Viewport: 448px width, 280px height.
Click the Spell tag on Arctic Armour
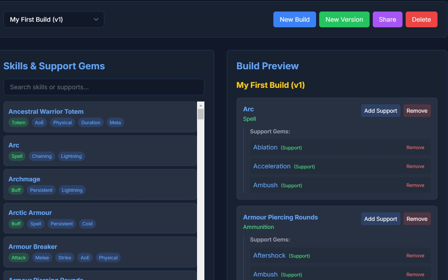36,224
